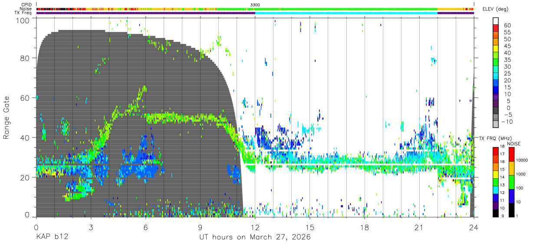This screenshot has height=246, width=533.
Task: Pick the cyan segment of the TX FRQ colorbar
Action: tap(496, 190)
